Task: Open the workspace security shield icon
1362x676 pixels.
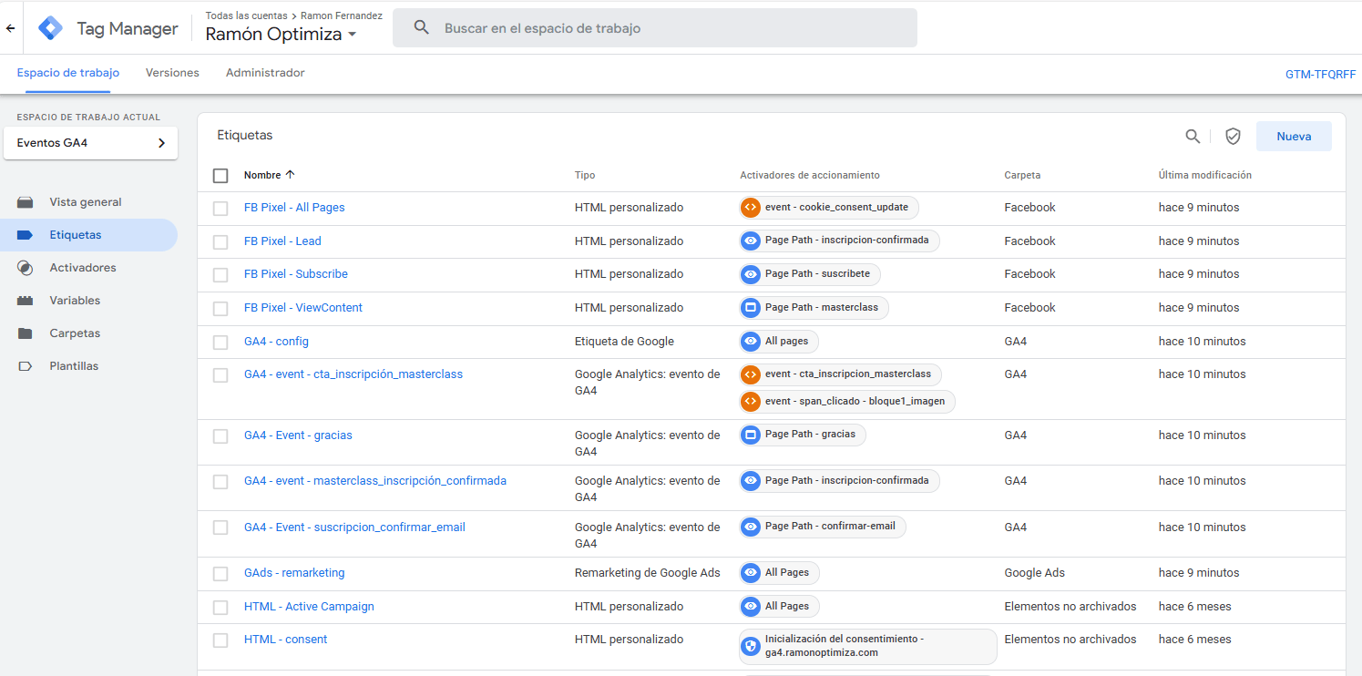Action: click(1233, 136)
